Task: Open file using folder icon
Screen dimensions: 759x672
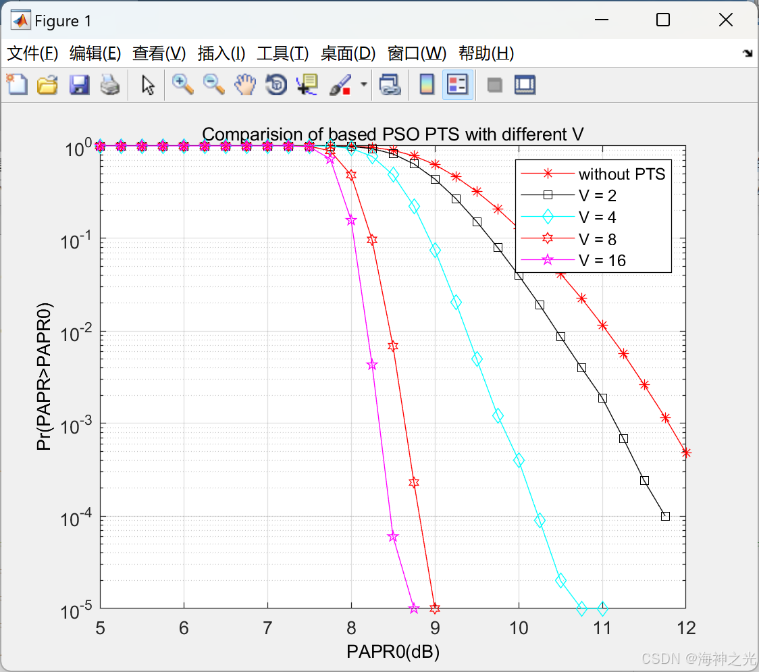Action: pyautogui.click(x=47, y=84)
